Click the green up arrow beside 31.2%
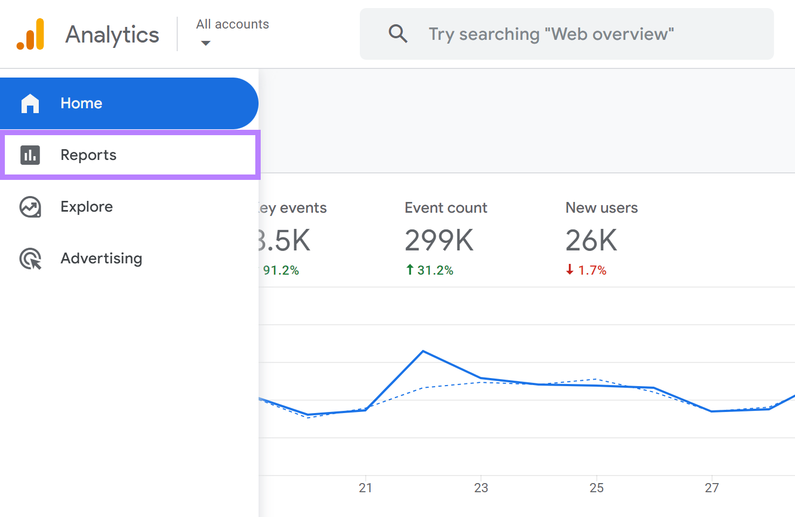The image size is (795, 517). coord(410,269)
